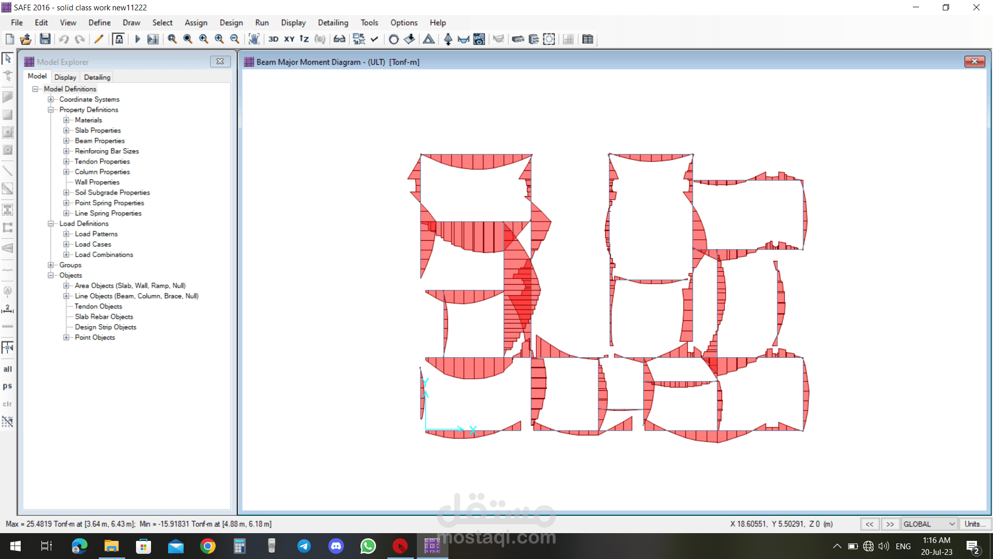
Task: Click the Units... button
Action: [974, 524]
